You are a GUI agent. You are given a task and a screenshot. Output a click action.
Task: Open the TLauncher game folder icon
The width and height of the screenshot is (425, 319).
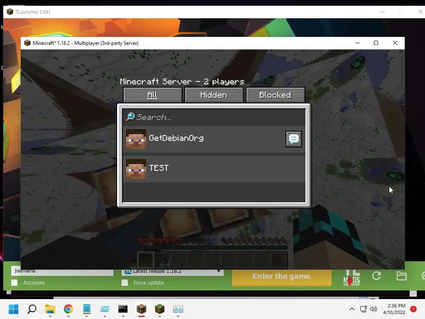pos(401,276)
